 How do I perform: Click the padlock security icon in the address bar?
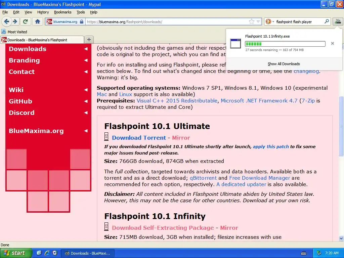[x=82, y=21]
